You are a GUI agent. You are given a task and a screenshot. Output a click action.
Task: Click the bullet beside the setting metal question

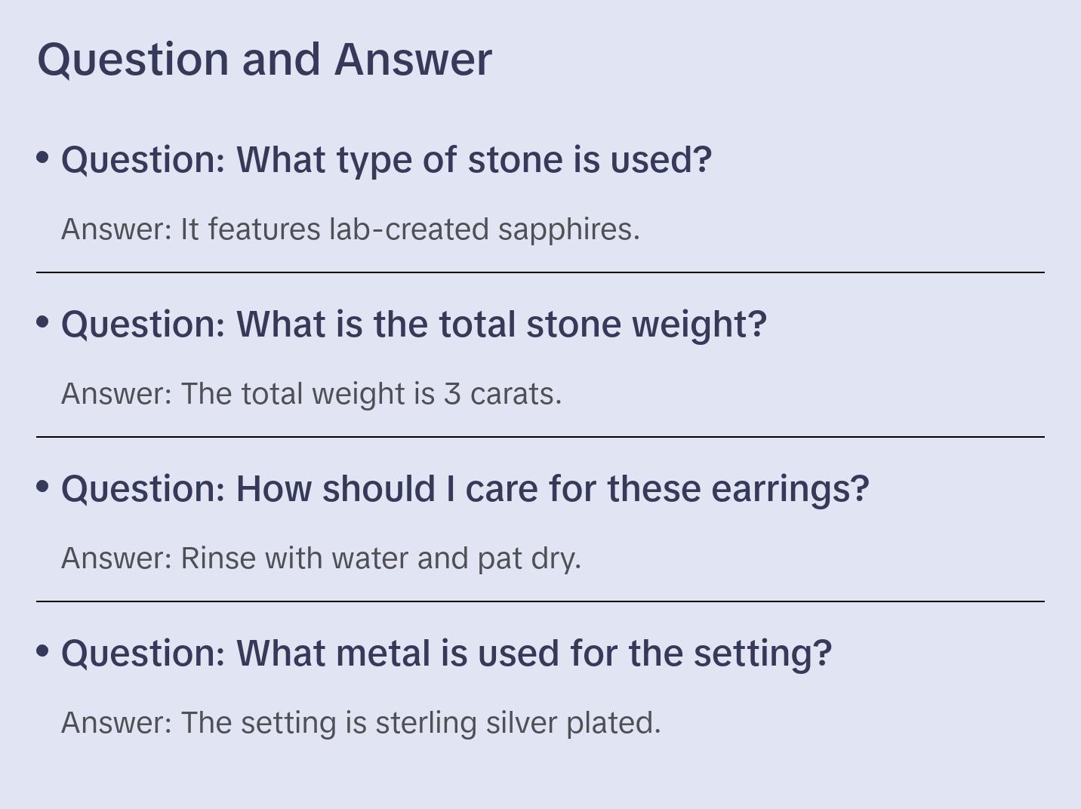tap(43, 651)
